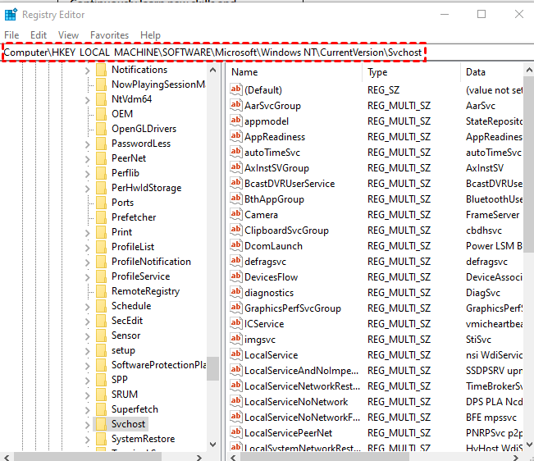Click the string icon of (Default) value

236,90
